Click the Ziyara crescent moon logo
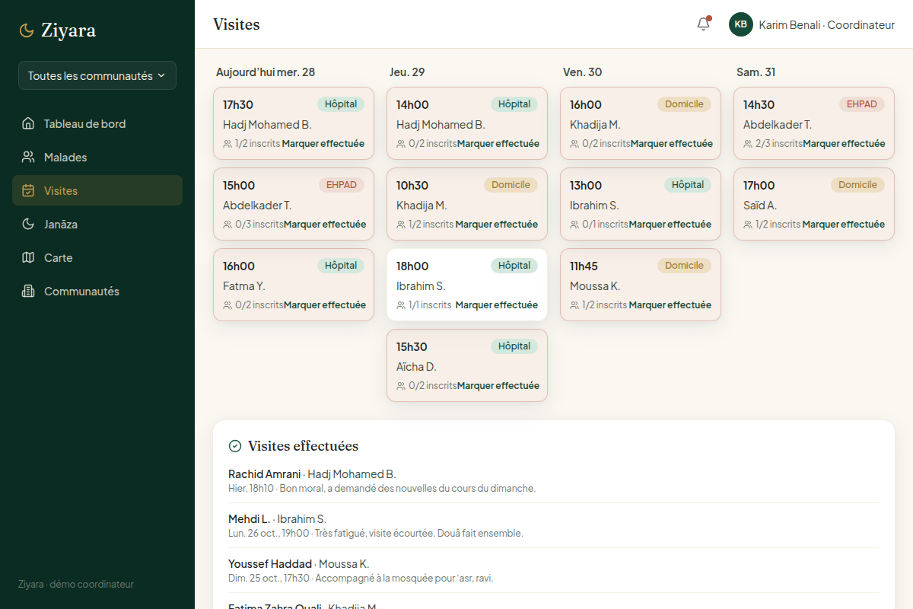The height and width of the screenshot is (609, 913). coord(27,30)
